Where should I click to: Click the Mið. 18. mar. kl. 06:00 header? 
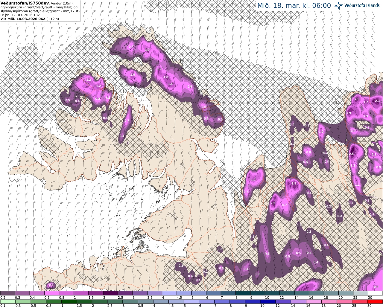(294, 5)
